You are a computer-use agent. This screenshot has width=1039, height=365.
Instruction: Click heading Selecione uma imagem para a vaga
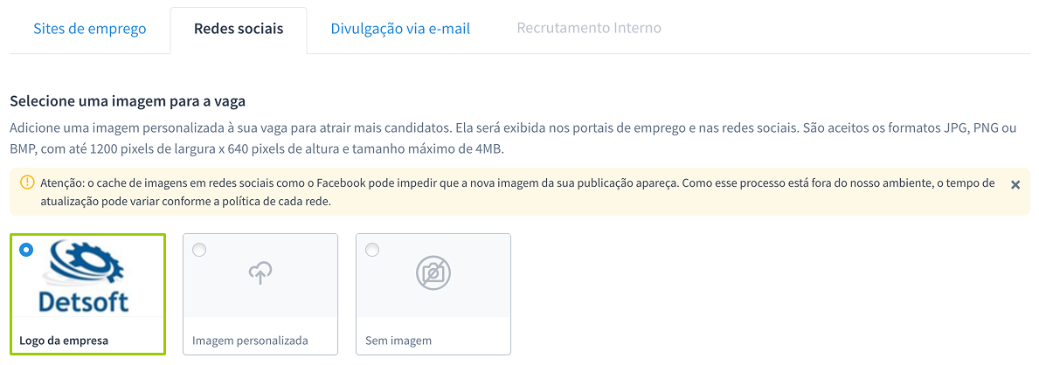pos(128,101)
